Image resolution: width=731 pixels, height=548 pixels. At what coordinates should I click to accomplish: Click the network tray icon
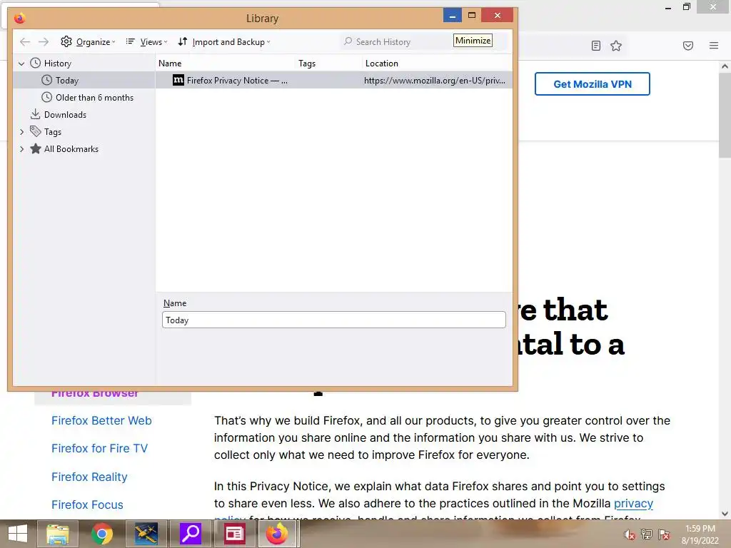pyautogui.click(x=646, y=534)
